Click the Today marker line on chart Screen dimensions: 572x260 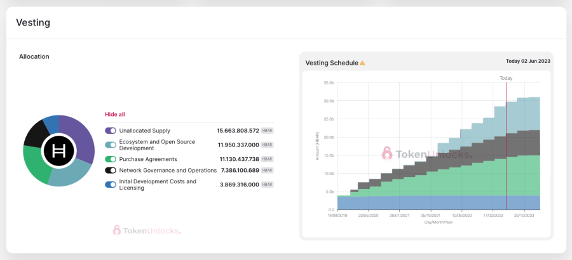pos(506,146)
